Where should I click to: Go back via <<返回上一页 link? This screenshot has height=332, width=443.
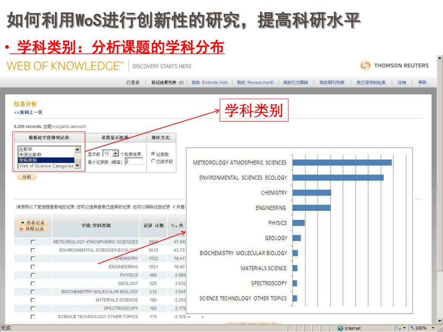click(28, 112)
